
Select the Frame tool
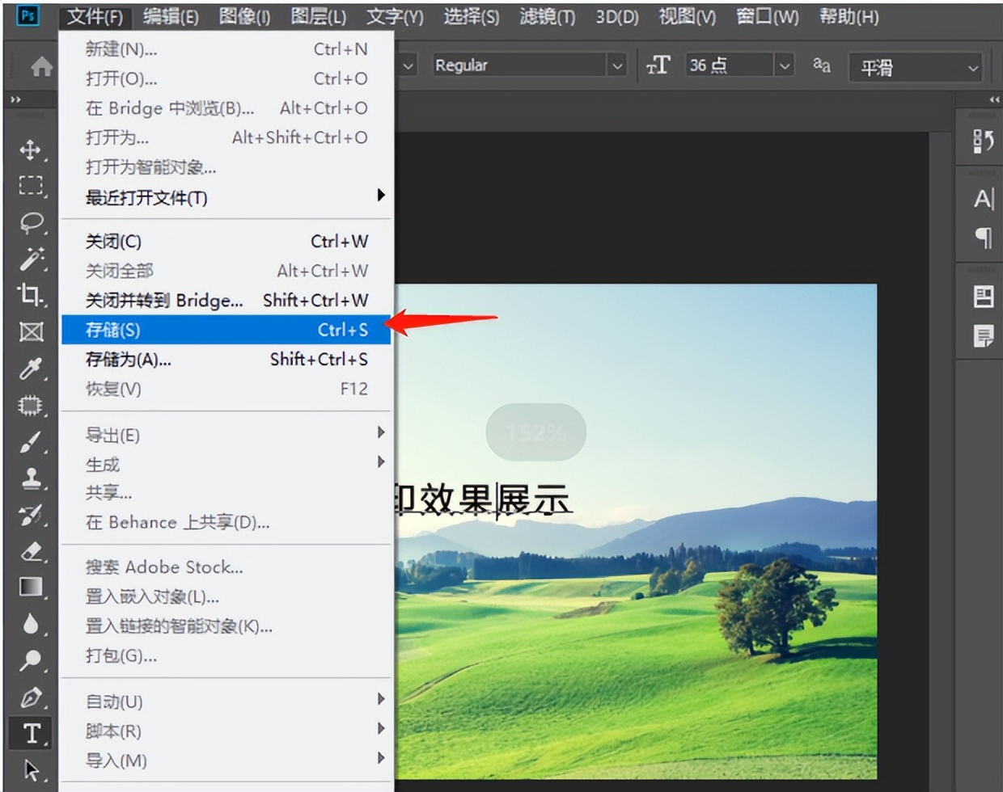click(x=31, y=332)
